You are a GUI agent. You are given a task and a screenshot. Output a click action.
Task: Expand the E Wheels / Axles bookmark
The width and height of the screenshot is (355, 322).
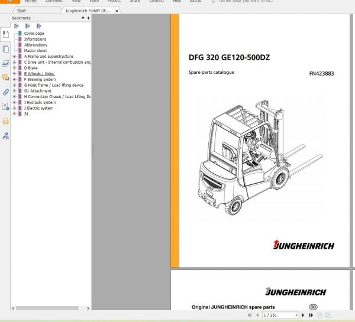pos(14,73)
